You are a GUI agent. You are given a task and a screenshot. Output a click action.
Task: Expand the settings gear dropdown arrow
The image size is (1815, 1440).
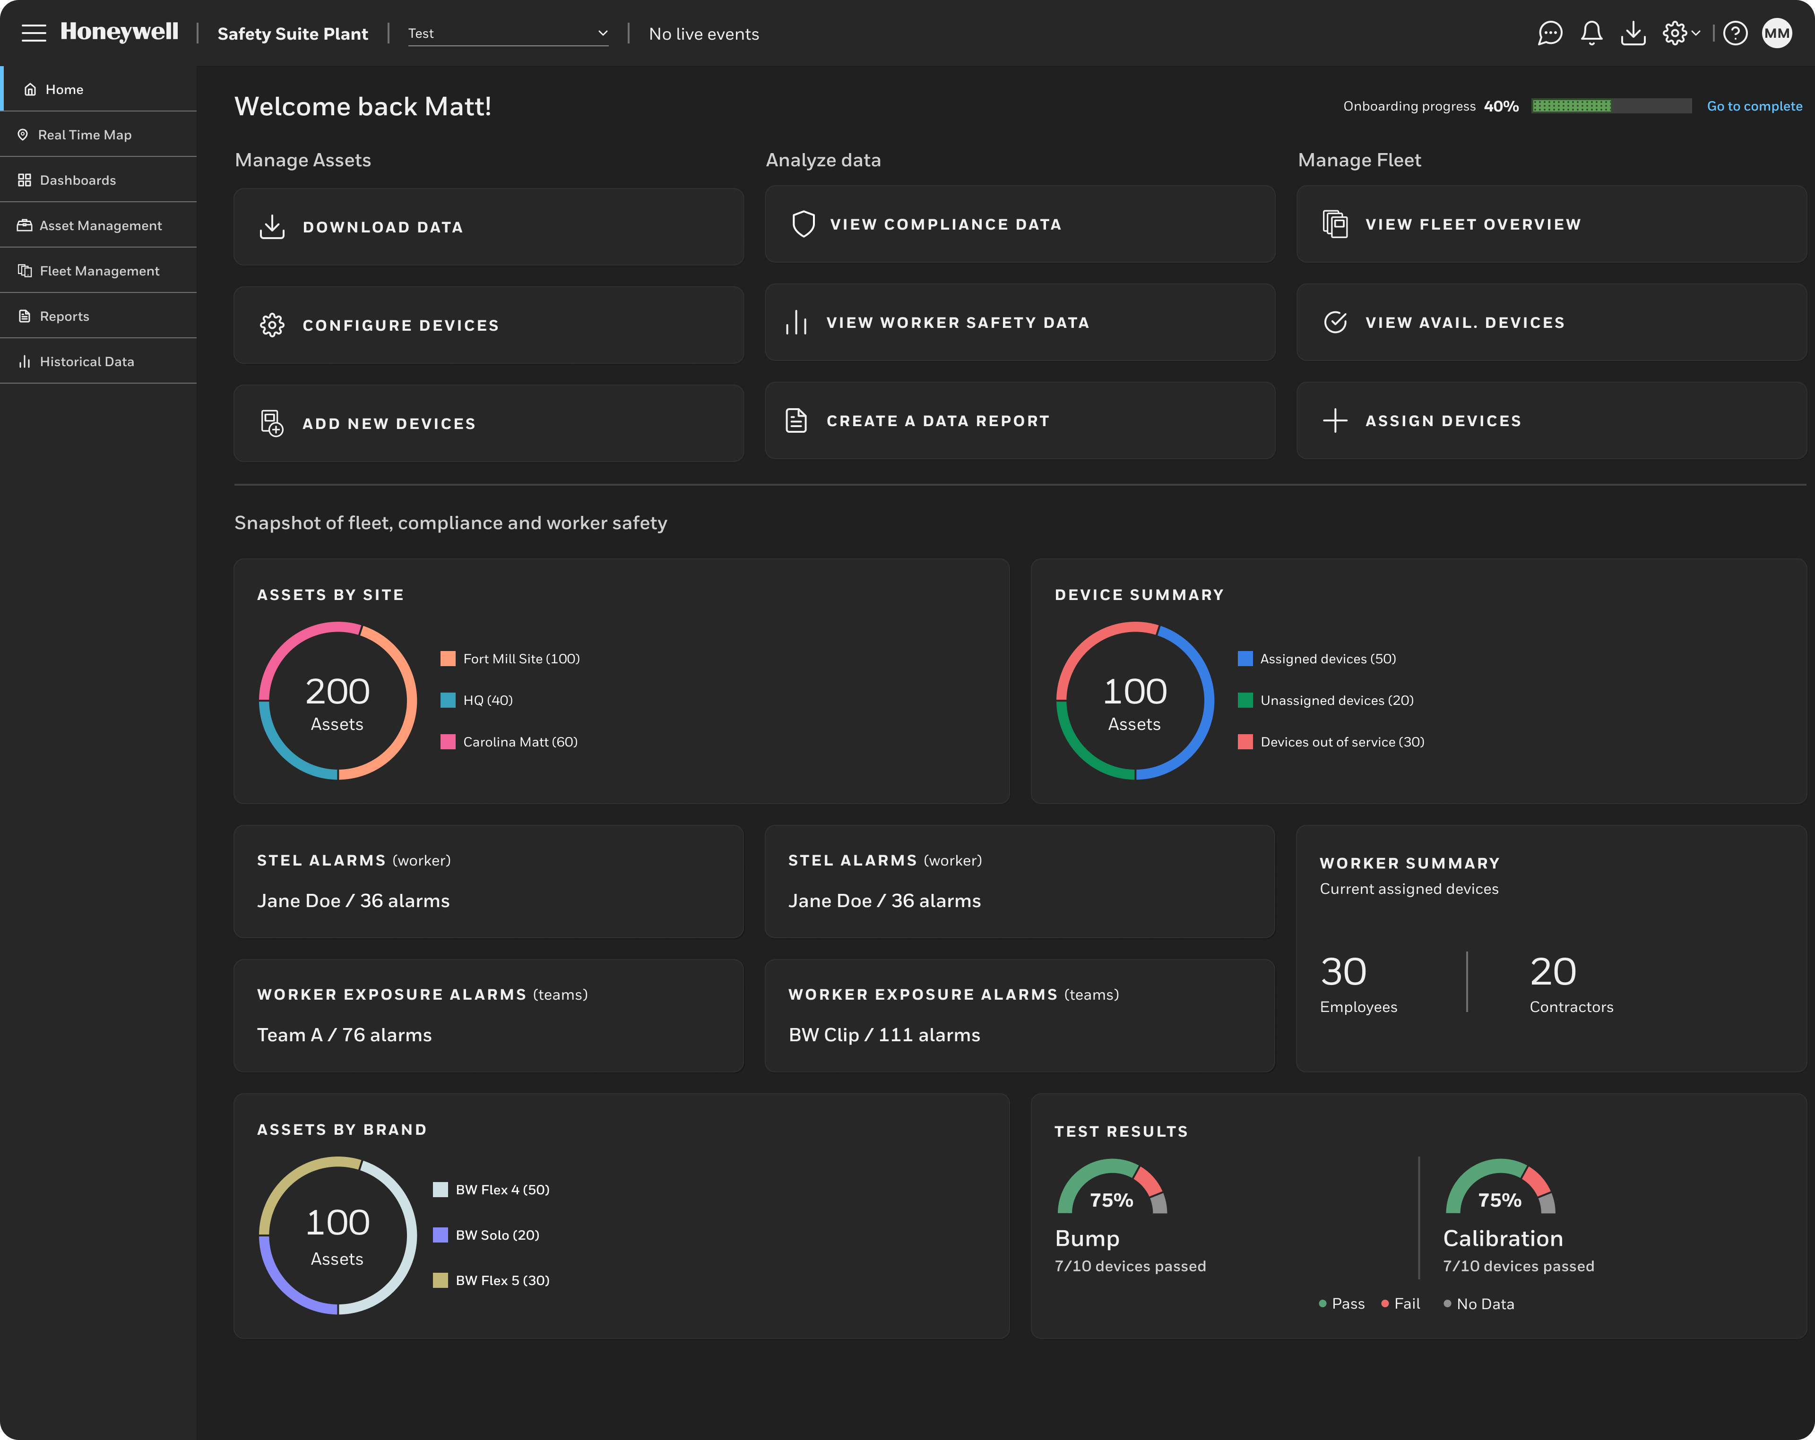[x=1695, y=34]
